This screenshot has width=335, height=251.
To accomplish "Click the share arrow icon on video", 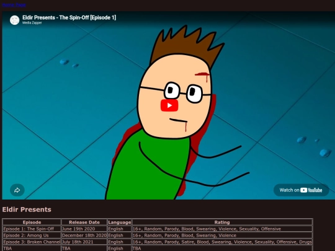I will tap(17, 190).
